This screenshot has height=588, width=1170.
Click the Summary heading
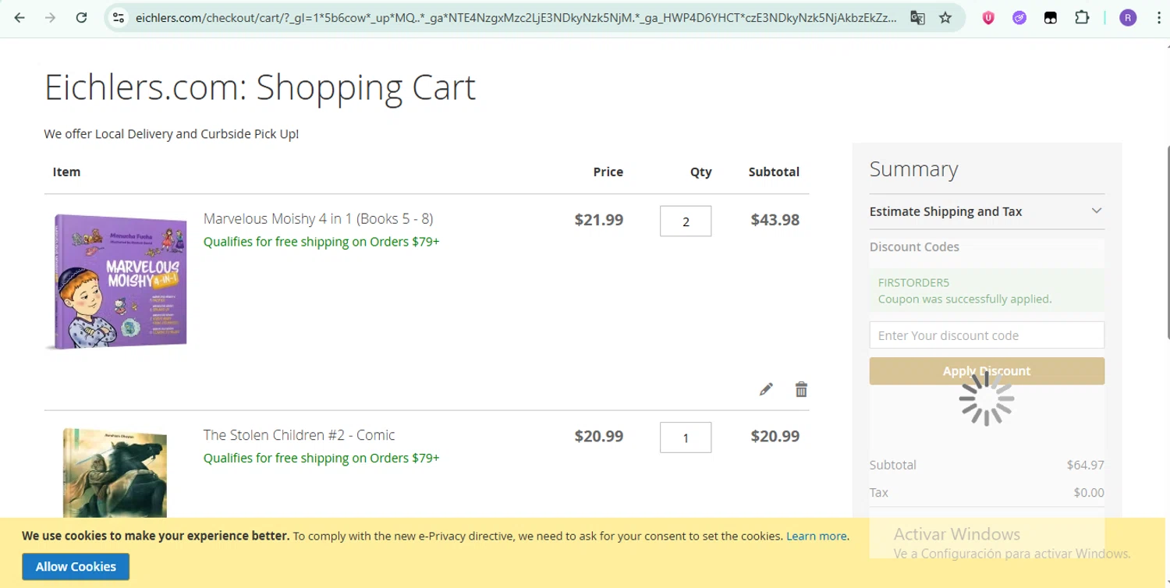point(913,169)
